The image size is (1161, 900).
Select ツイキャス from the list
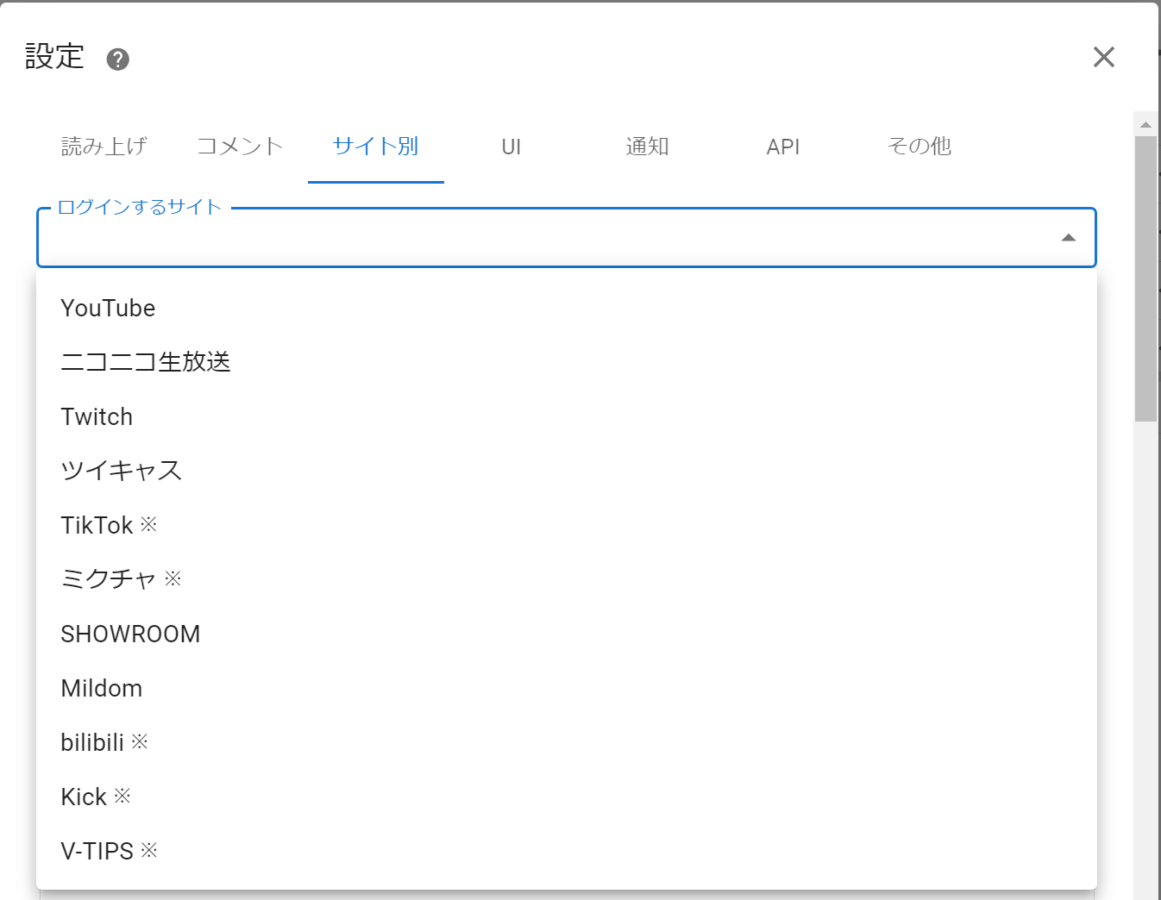122,471
